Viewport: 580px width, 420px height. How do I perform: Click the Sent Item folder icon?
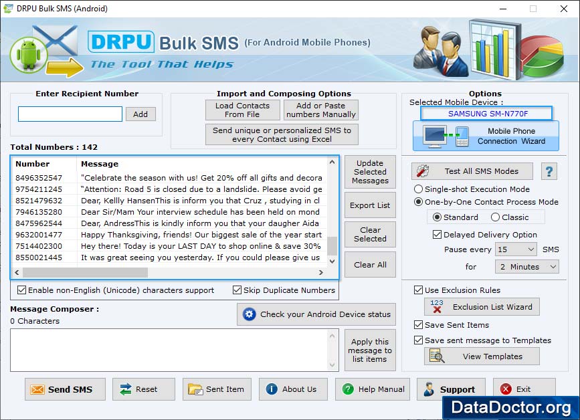pos(195,389)
